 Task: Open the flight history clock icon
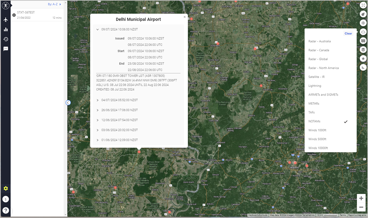[6, 39]
